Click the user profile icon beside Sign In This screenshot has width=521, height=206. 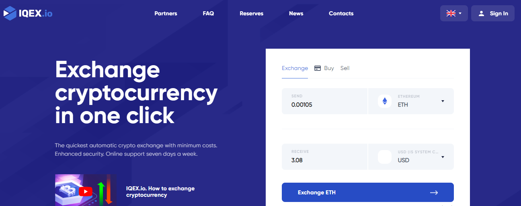481,13
